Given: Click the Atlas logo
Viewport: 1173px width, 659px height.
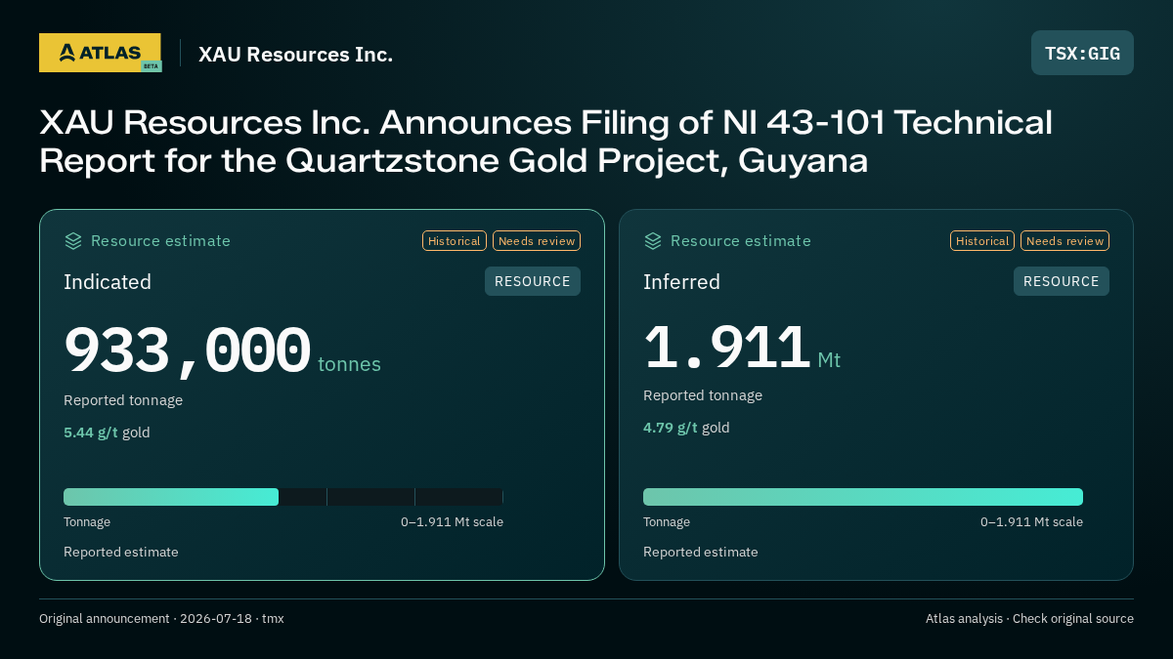Looking at the screenshot, I should coord(100,53).
